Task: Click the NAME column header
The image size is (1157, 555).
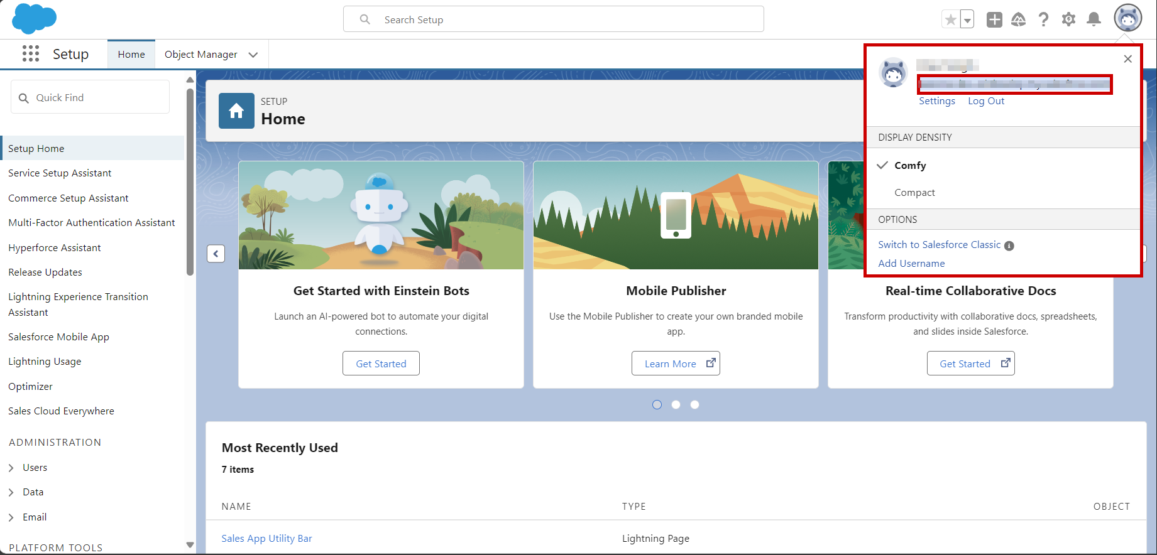Action: tap(236, 507)
